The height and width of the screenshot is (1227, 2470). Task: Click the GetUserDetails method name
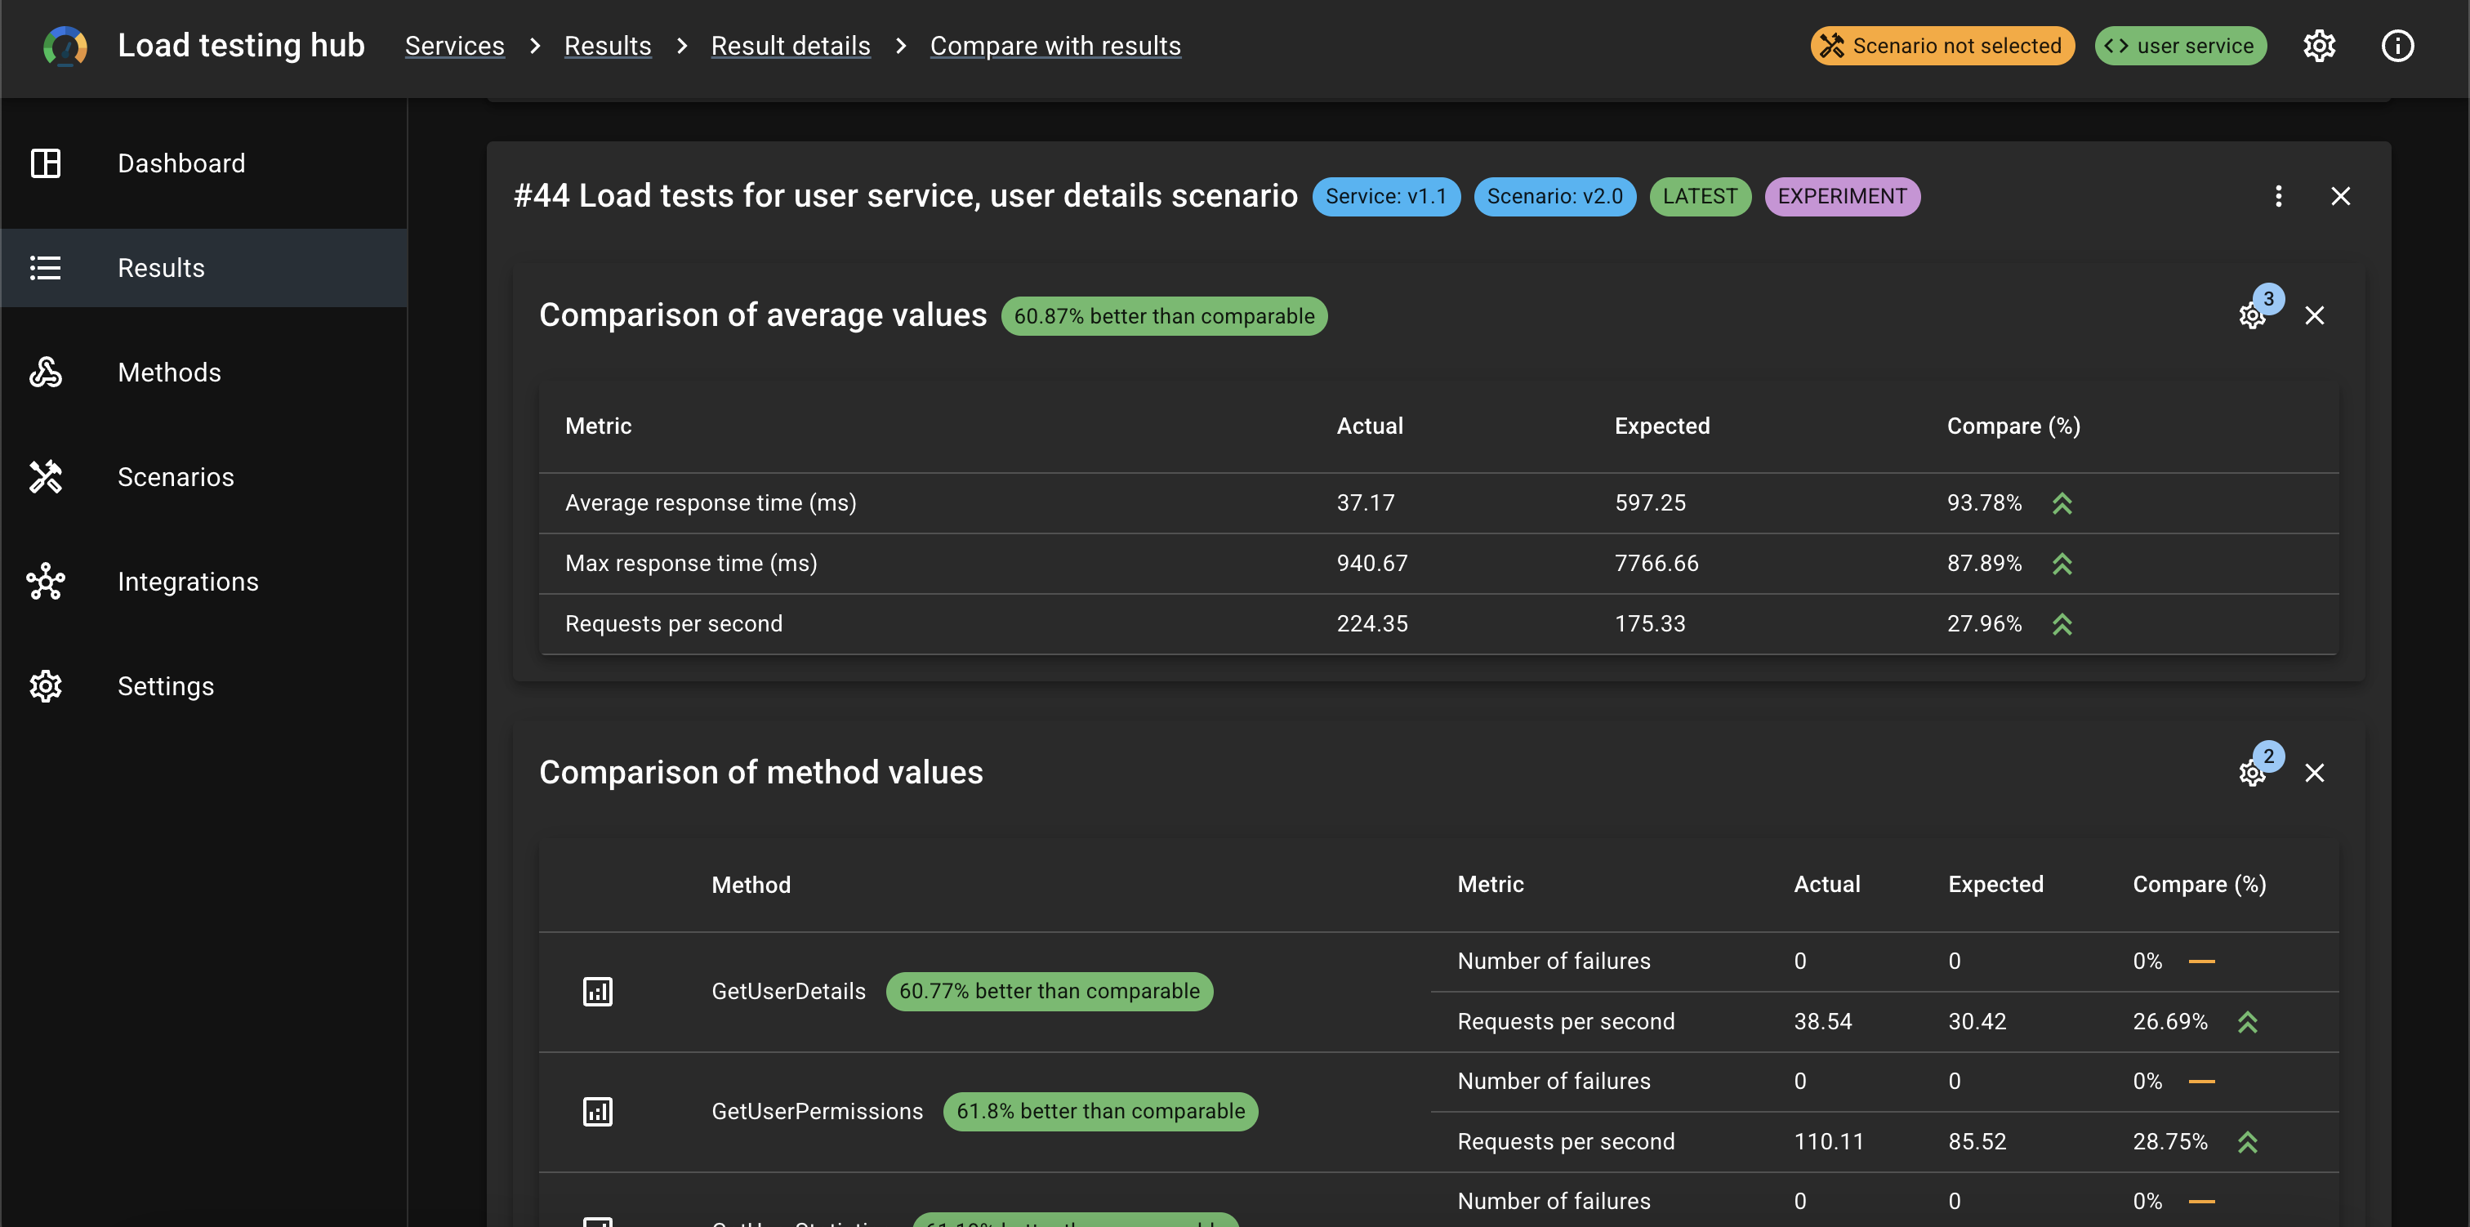788,992
